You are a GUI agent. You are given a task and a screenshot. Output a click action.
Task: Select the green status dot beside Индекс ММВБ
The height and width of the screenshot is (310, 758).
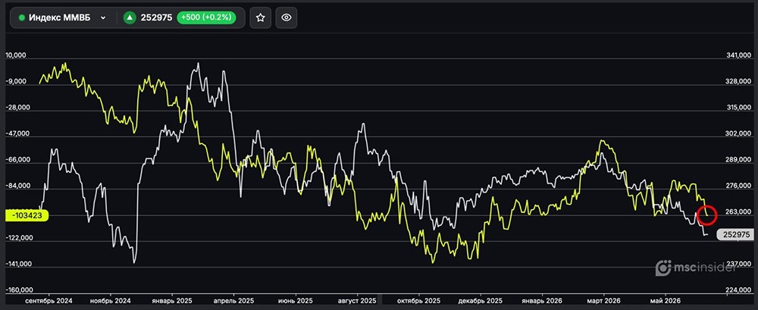(x=22, y=18)
